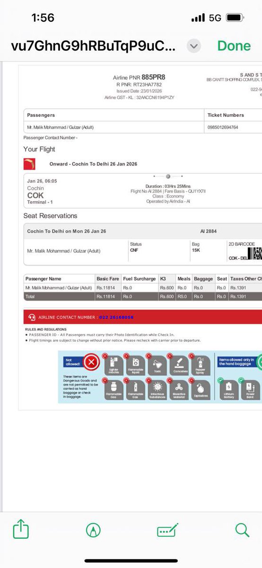Image resolution: width=262 pixels, height=568 pixels.
Task: Select passenger name under Passengers header
Action: coord(60,127)
